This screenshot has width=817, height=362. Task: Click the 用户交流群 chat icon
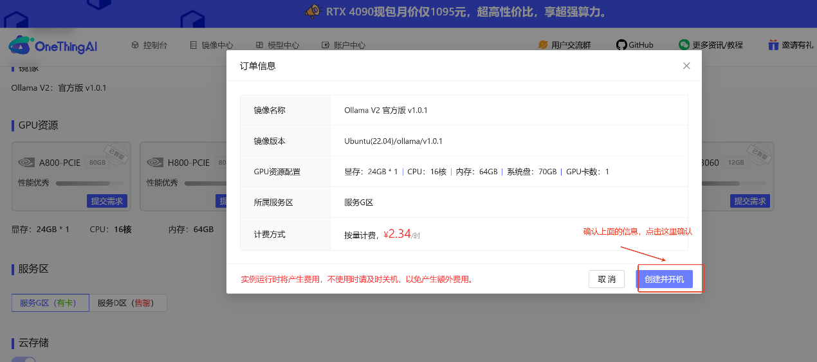[x=543, y=45]
